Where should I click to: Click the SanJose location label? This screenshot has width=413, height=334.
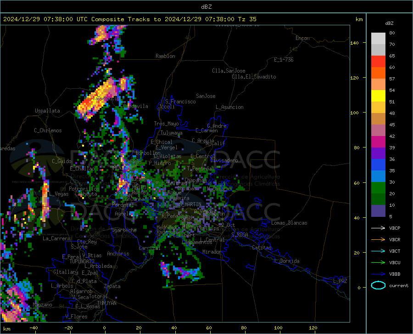(206, 96)
